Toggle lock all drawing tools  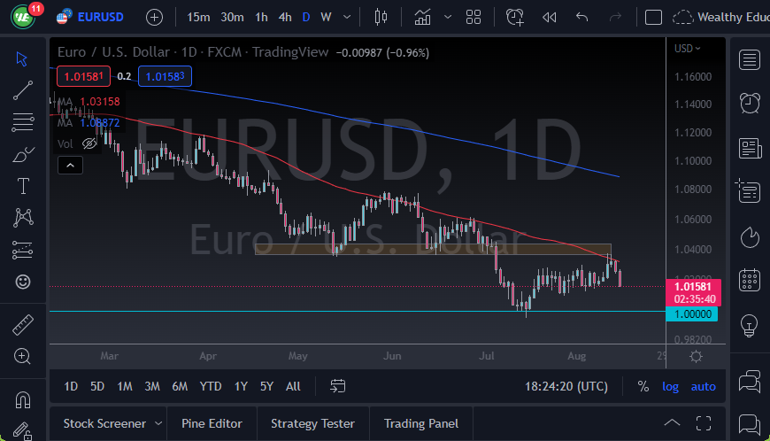23,431
